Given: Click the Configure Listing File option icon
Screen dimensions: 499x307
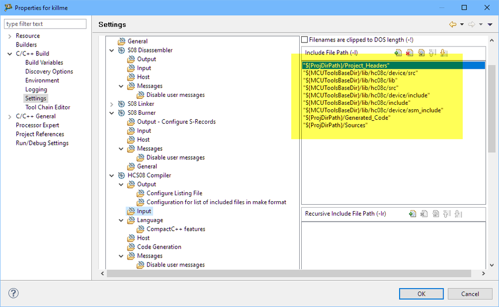Looking at the screenshot, I should [140, 193].
